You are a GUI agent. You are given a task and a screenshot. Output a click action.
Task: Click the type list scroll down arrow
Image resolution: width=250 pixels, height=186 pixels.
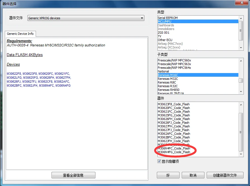(241, 48)
